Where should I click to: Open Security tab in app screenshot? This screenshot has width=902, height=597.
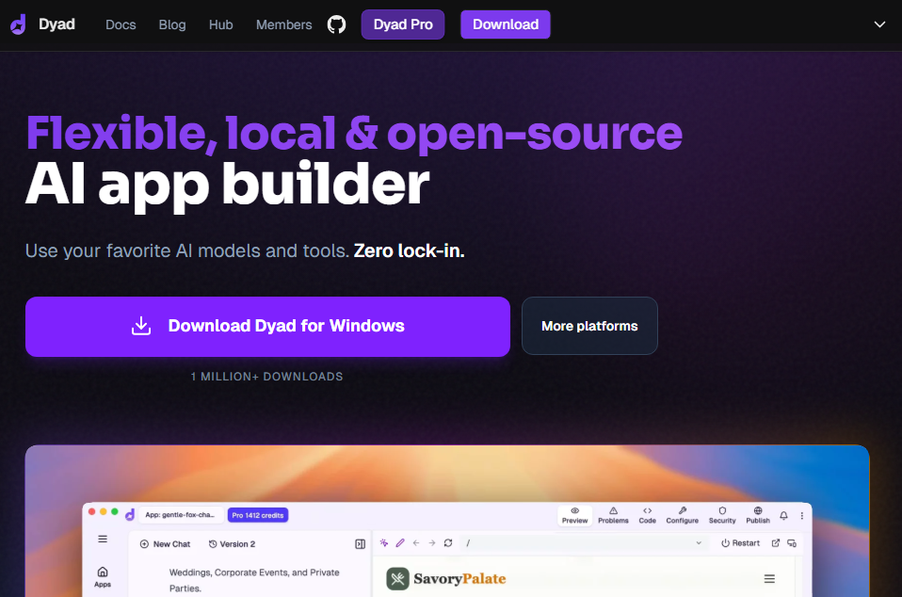point(722,515)
